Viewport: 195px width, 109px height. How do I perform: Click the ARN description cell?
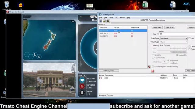[x=106, y=78]
